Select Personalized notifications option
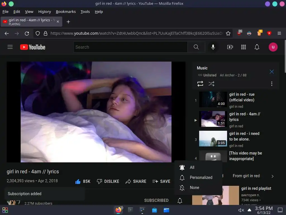 198,177
